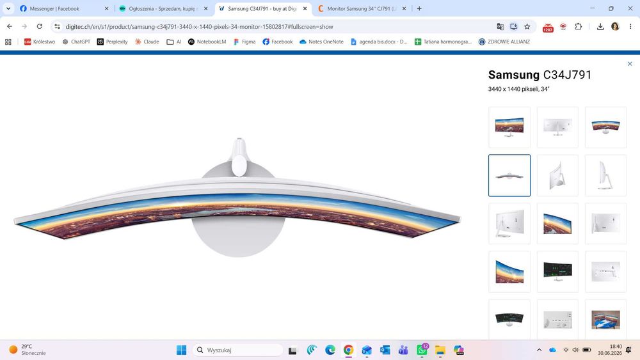Image resolution: width=640 pixels, height=360 pixels.
Task: Open Task View on the taskbar
Action: click(x=292, y=350)
